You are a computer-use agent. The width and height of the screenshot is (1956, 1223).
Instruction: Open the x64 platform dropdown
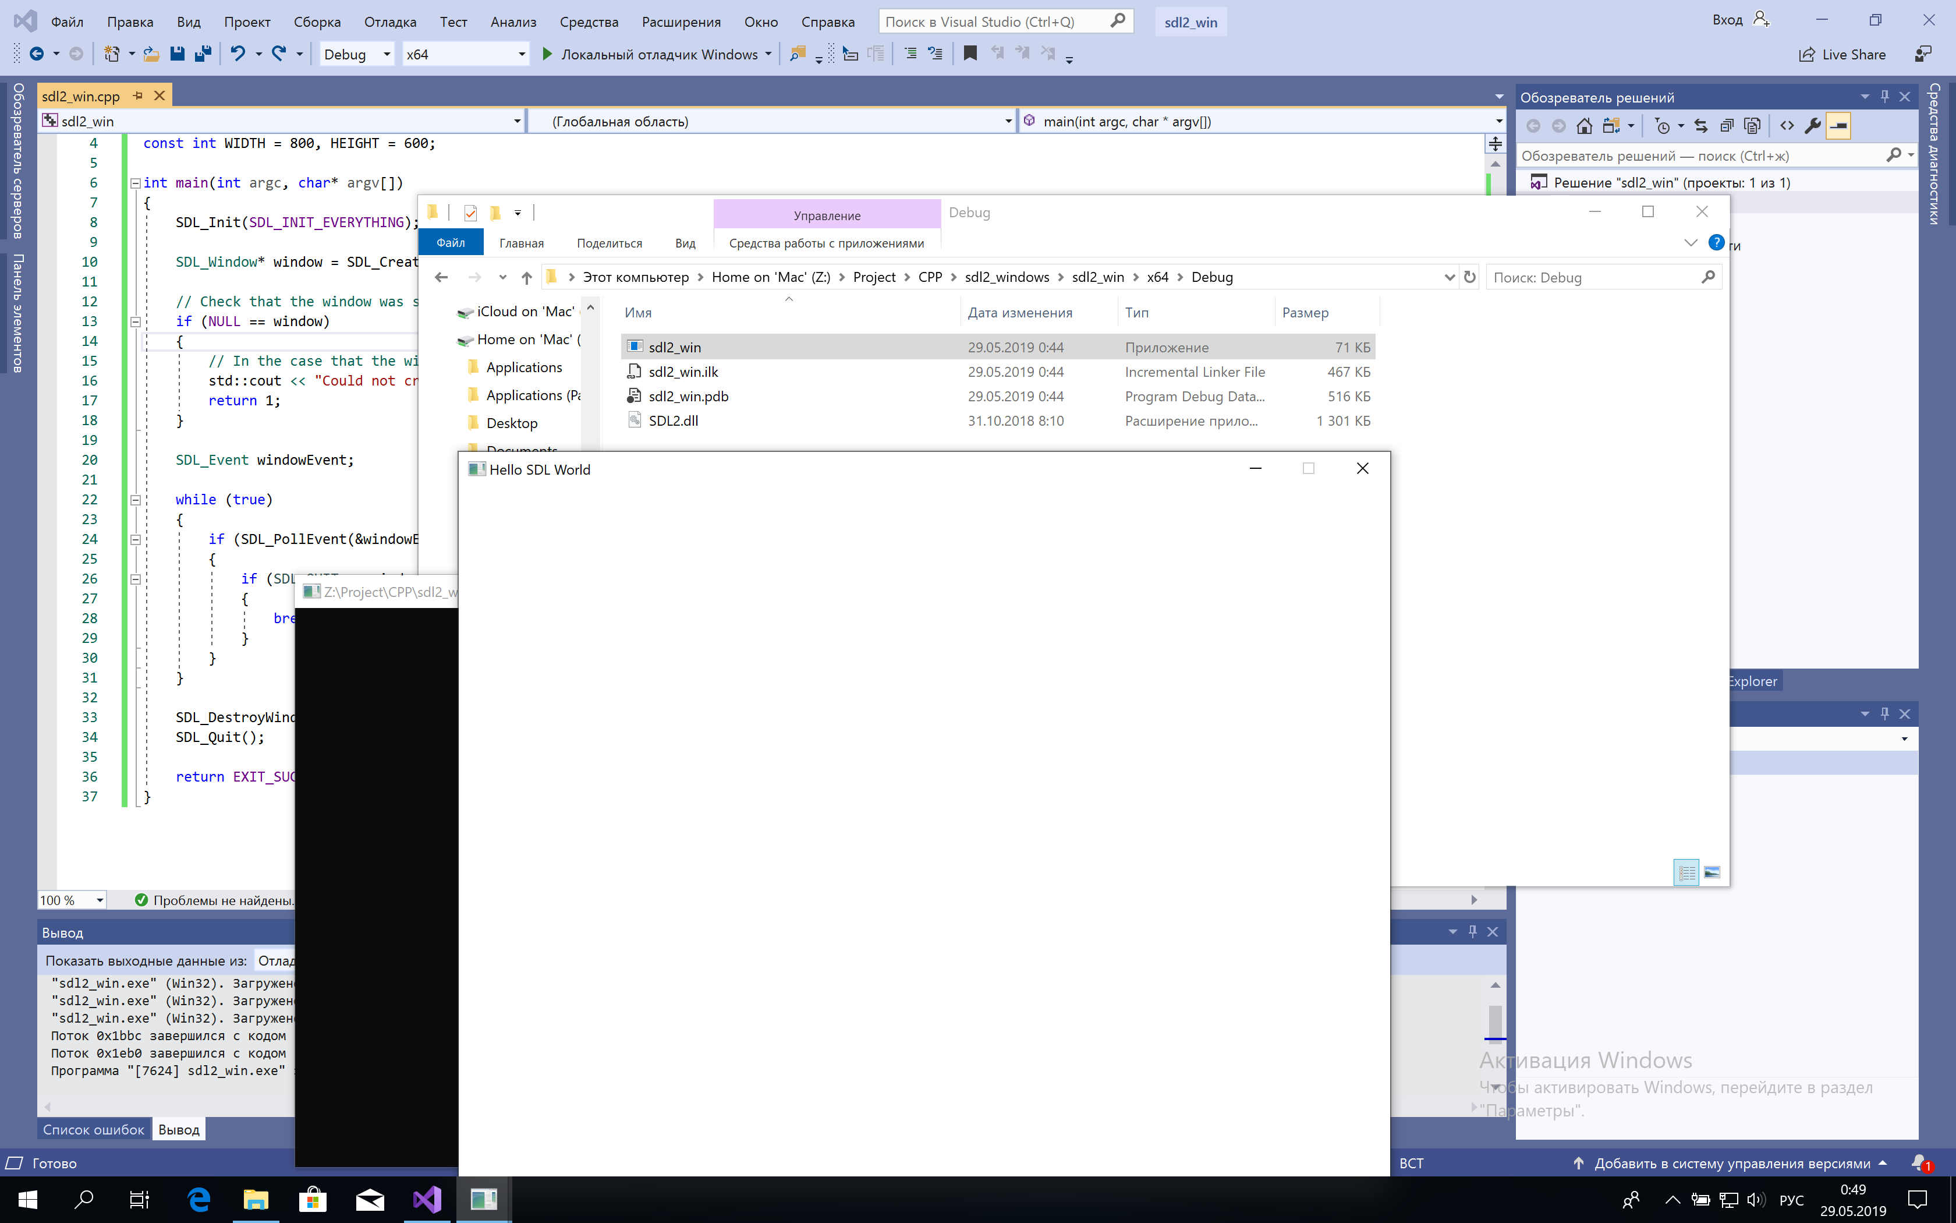(522, 54)
